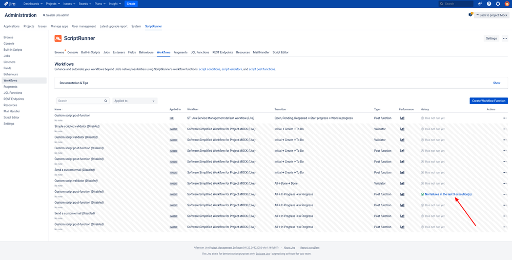Screen dimensions: 512x260
Task: Open performance chart for Simple scripted validator row
Action: 402,129
